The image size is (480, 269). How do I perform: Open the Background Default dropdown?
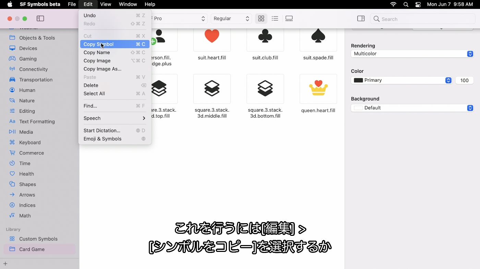click(412, 108)
